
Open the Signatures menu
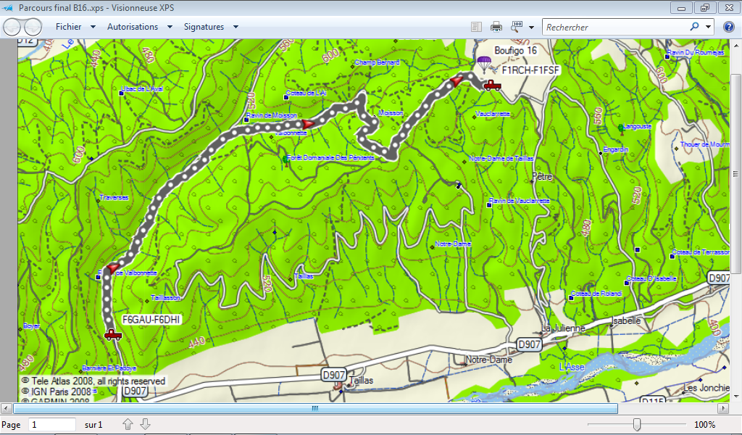click(x=211, y=27)
